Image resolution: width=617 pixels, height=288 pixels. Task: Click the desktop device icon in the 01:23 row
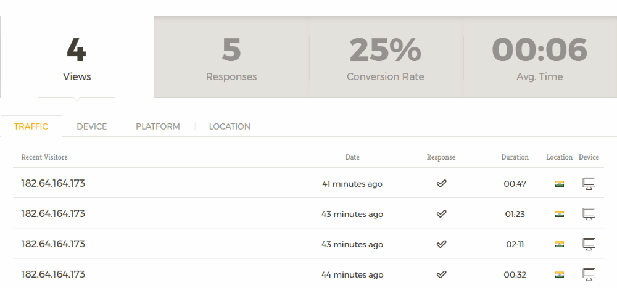[589, 214]
